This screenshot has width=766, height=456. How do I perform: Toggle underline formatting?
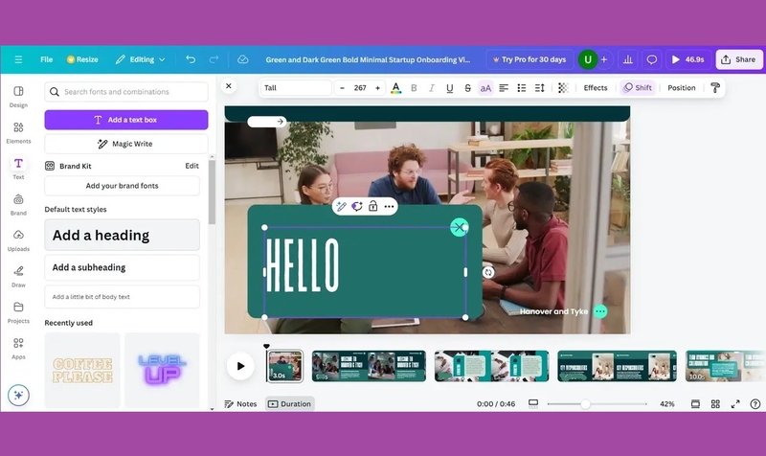(x=449, y=88)
